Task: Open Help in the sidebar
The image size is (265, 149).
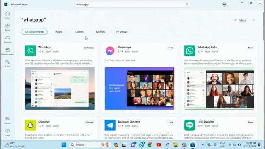Action: 7,132
